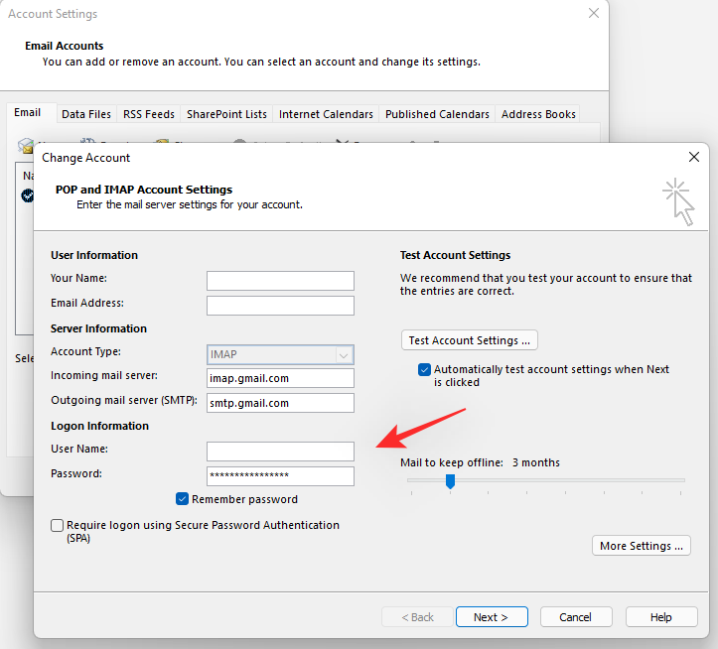
Task: Select the SharePoint Lists tab
Action: [x=226, y=114]
